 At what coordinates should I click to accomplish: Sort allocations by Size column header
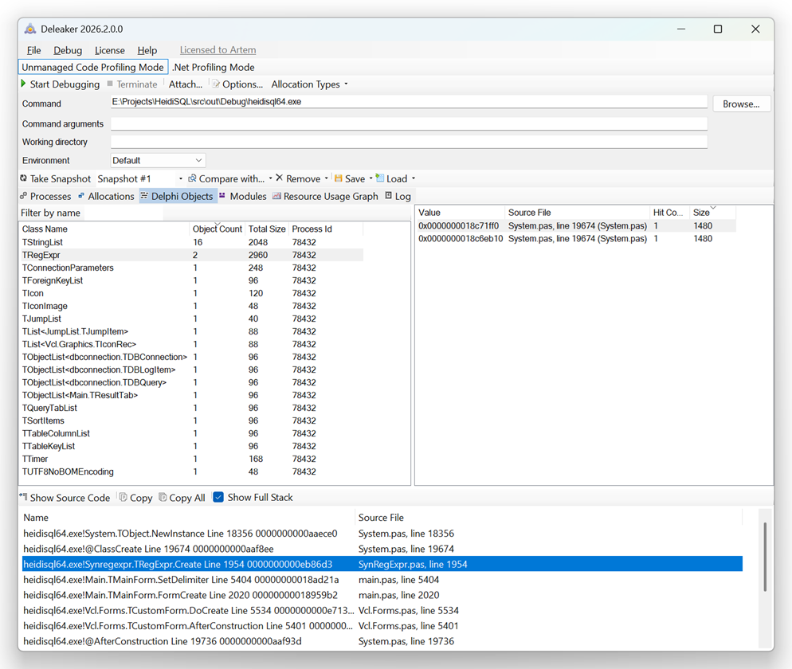point(712,213)
